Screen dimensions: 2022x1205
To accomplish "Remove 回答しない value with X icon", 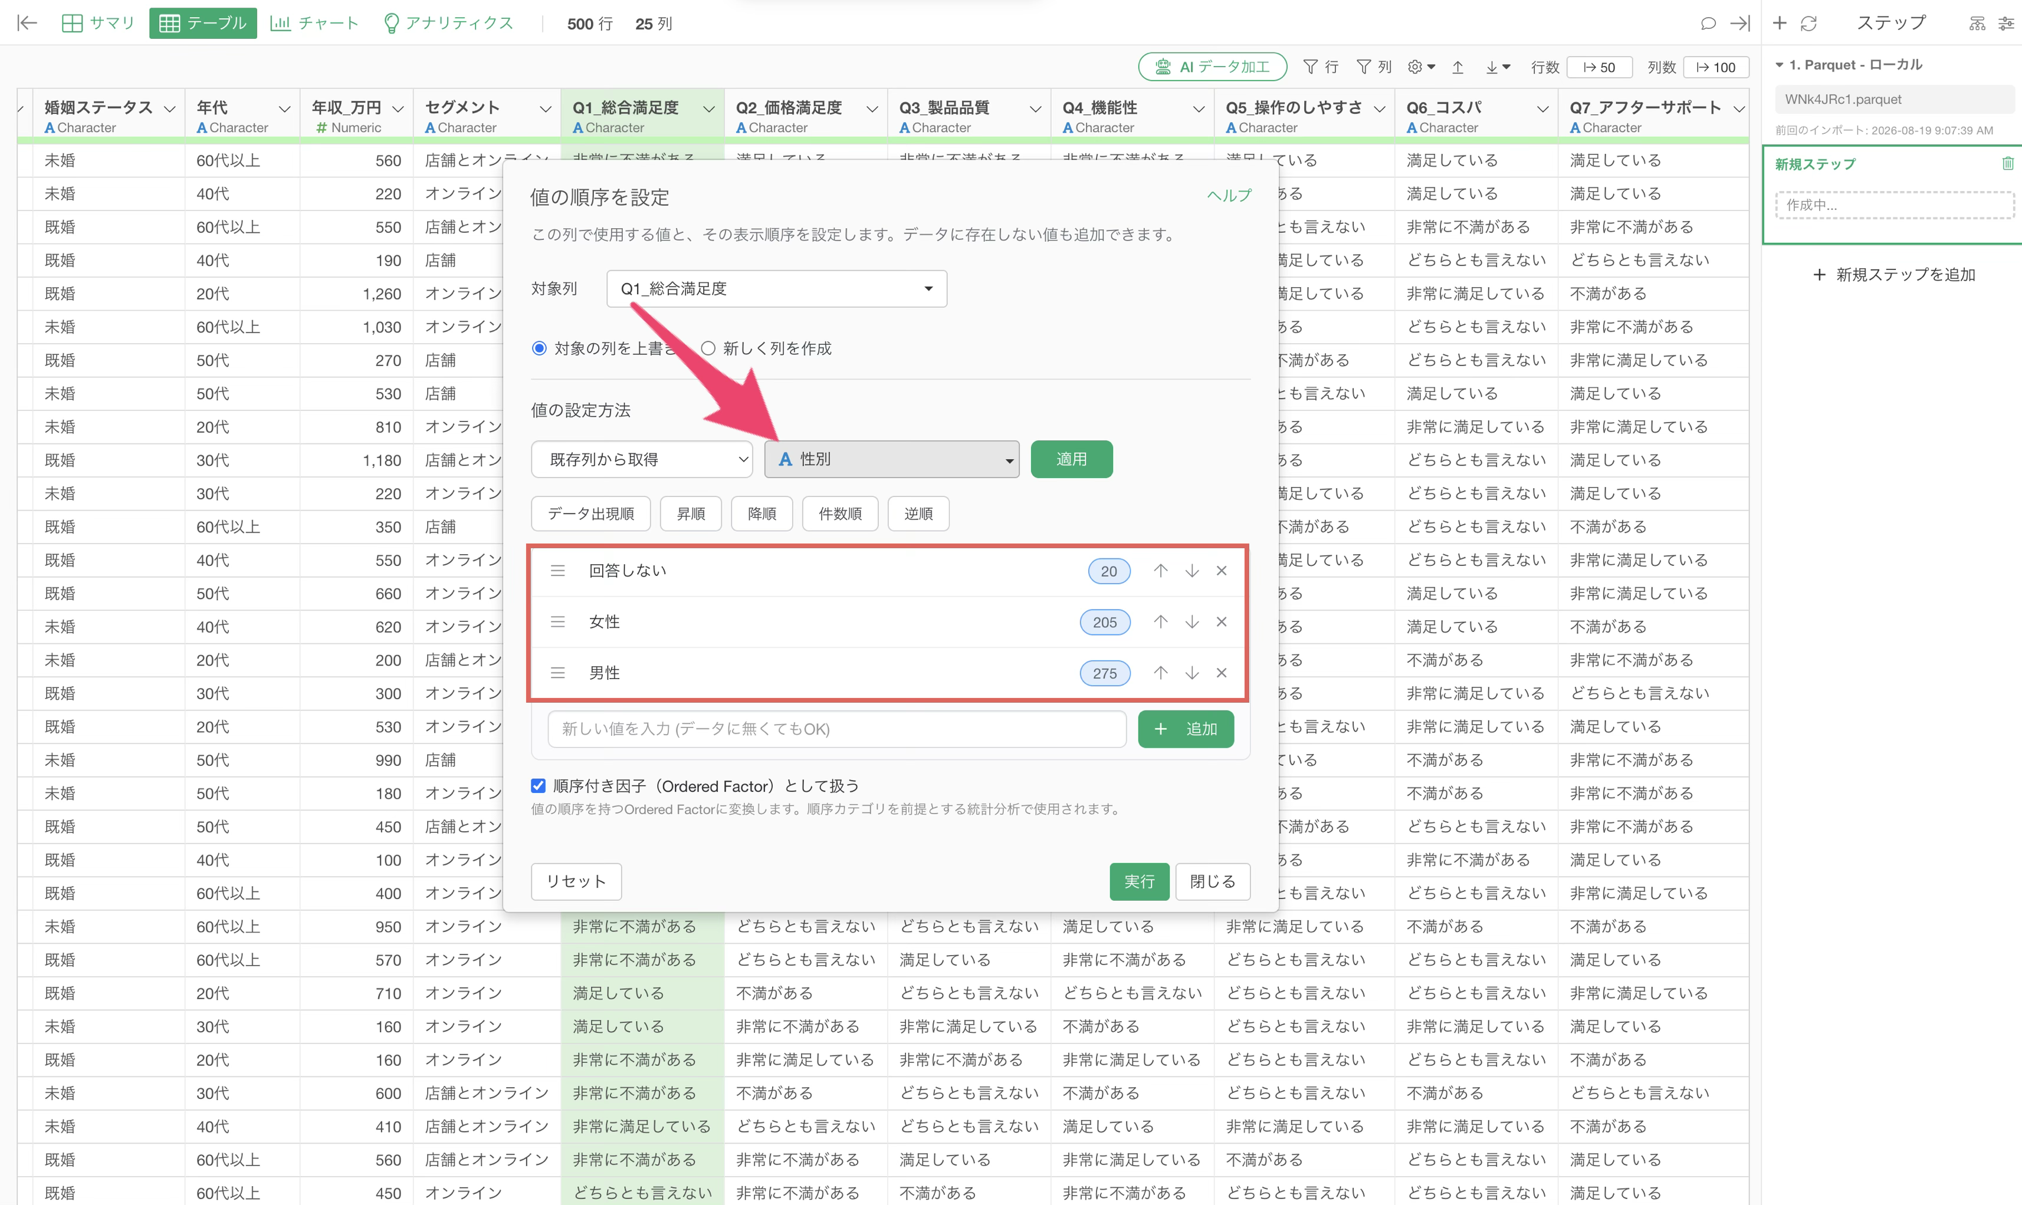I will tap(1221, 571).
